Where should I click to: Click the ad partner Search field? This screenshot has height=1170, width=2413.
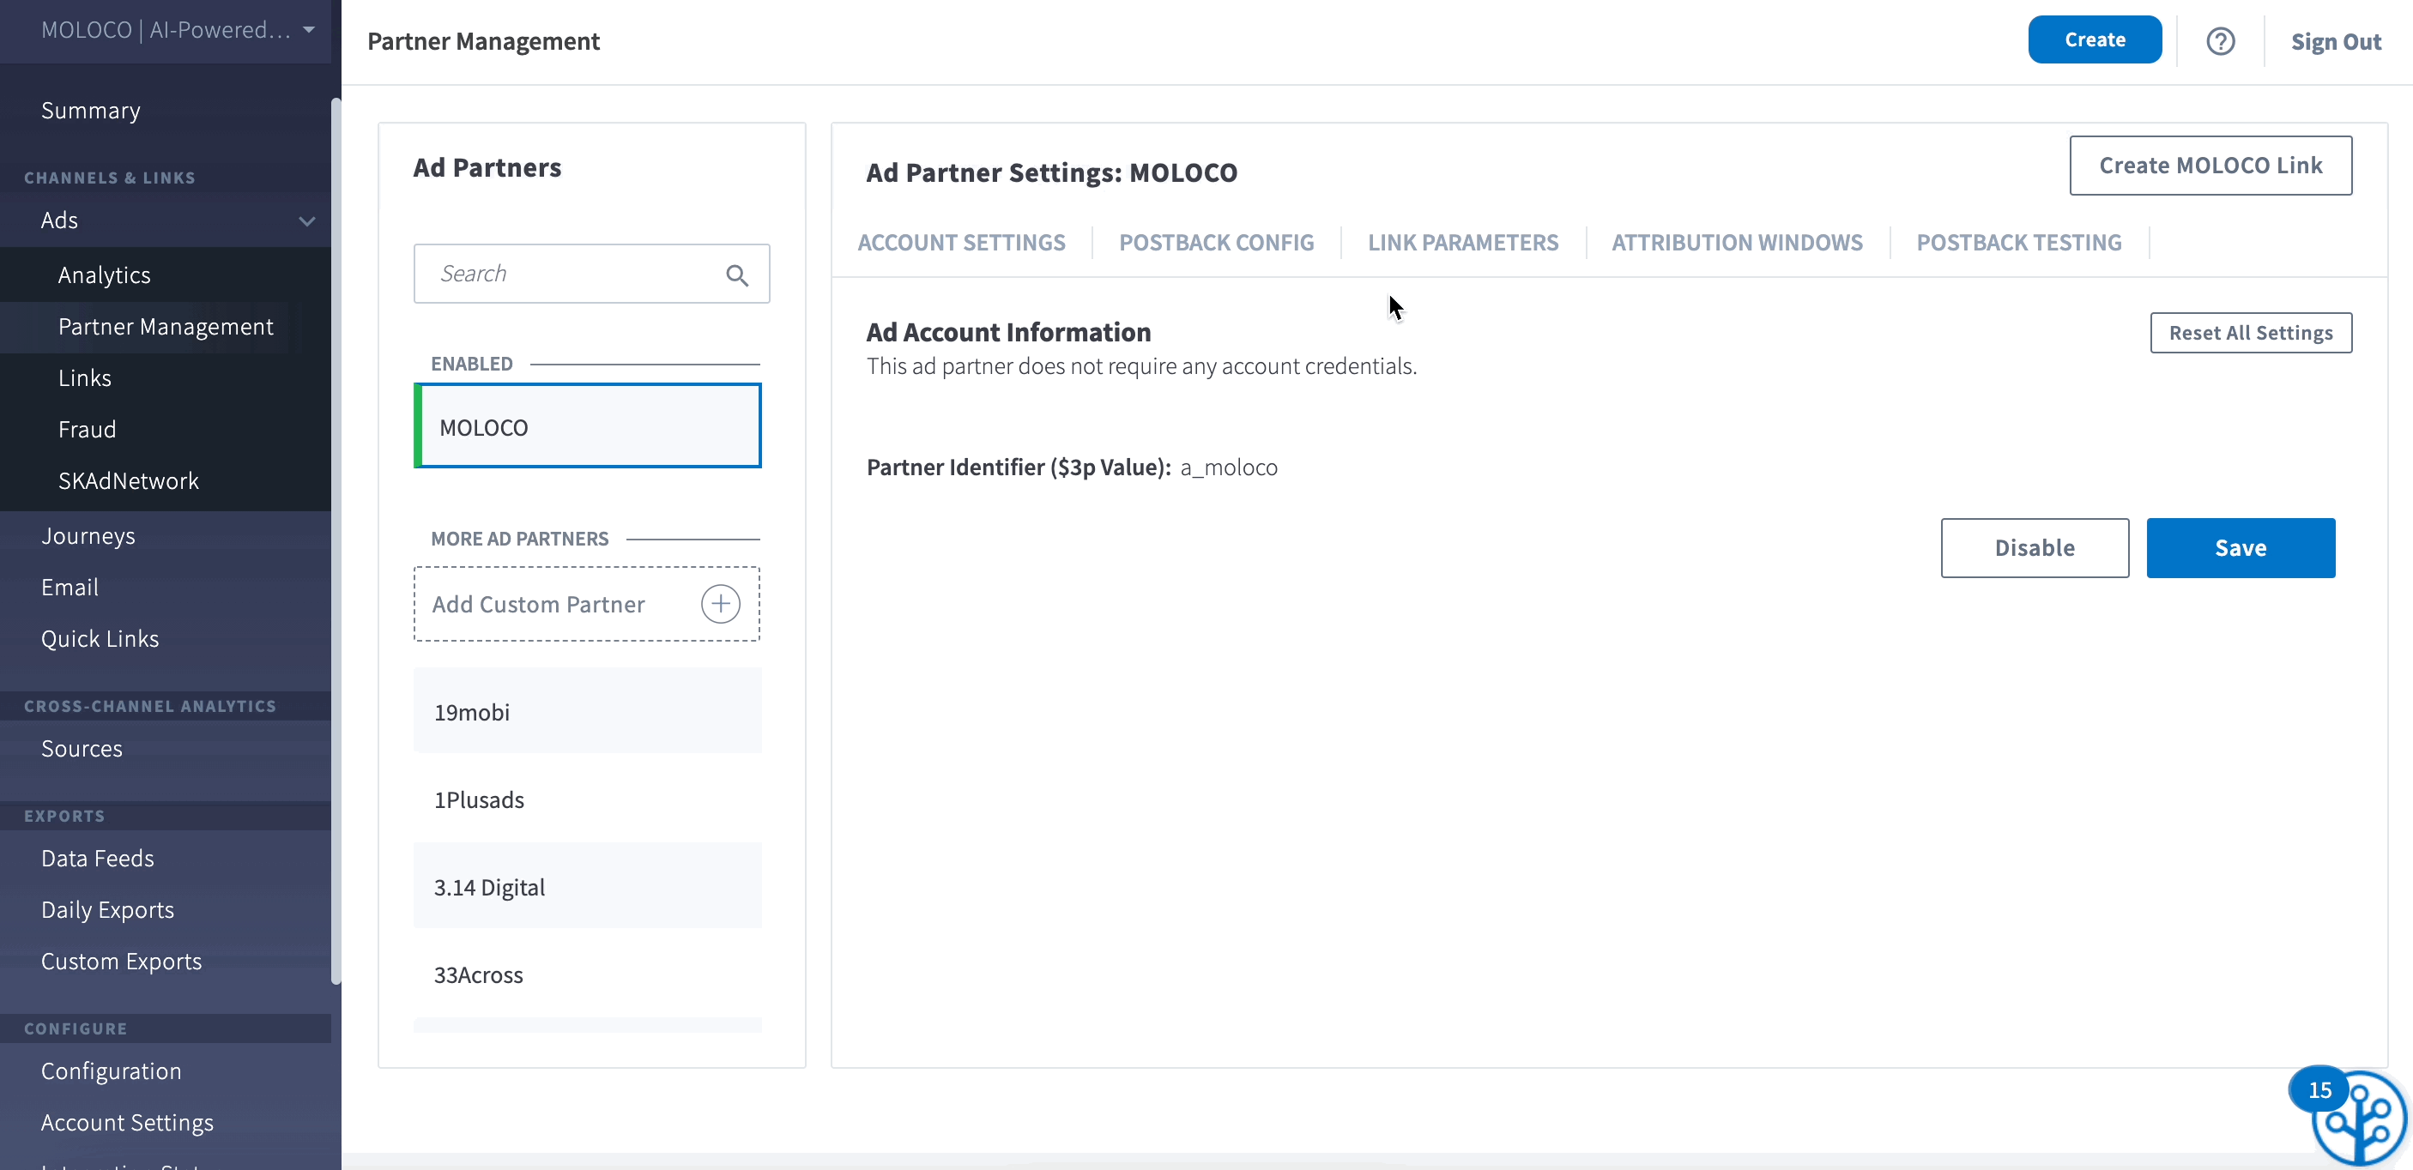pos(591,274)
